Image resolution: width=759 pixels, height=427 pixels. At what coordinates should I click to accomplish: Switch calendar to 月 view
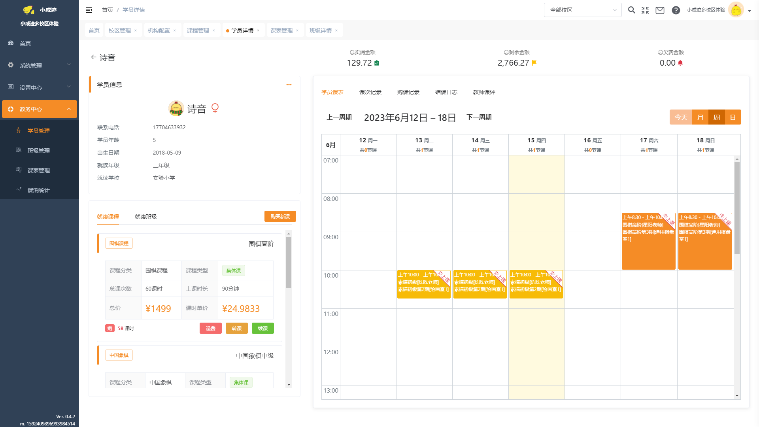tap(700, 117)
